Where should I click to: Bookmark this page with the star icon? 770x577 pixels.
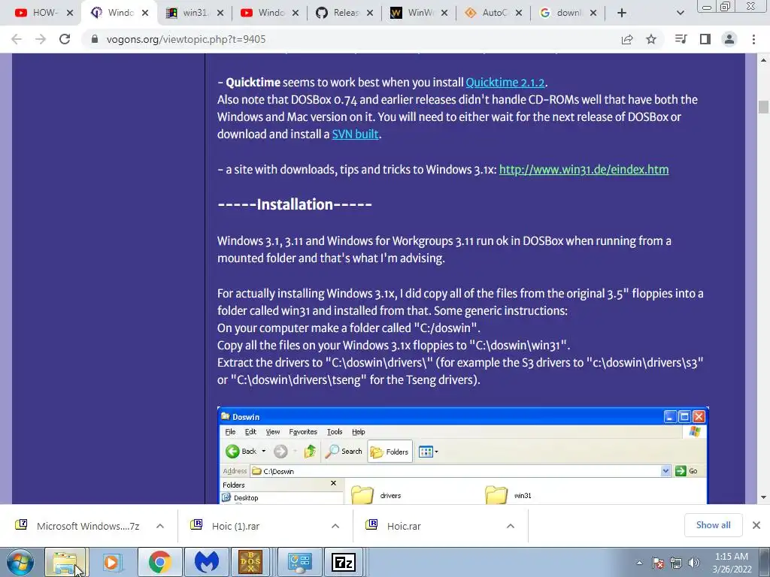point(651,39)
